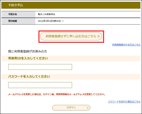This screenshot has width=142, height=114.
Task: Click the arrow icon on 利用者登録せずに申し込む button
Action: pos(98,36)
